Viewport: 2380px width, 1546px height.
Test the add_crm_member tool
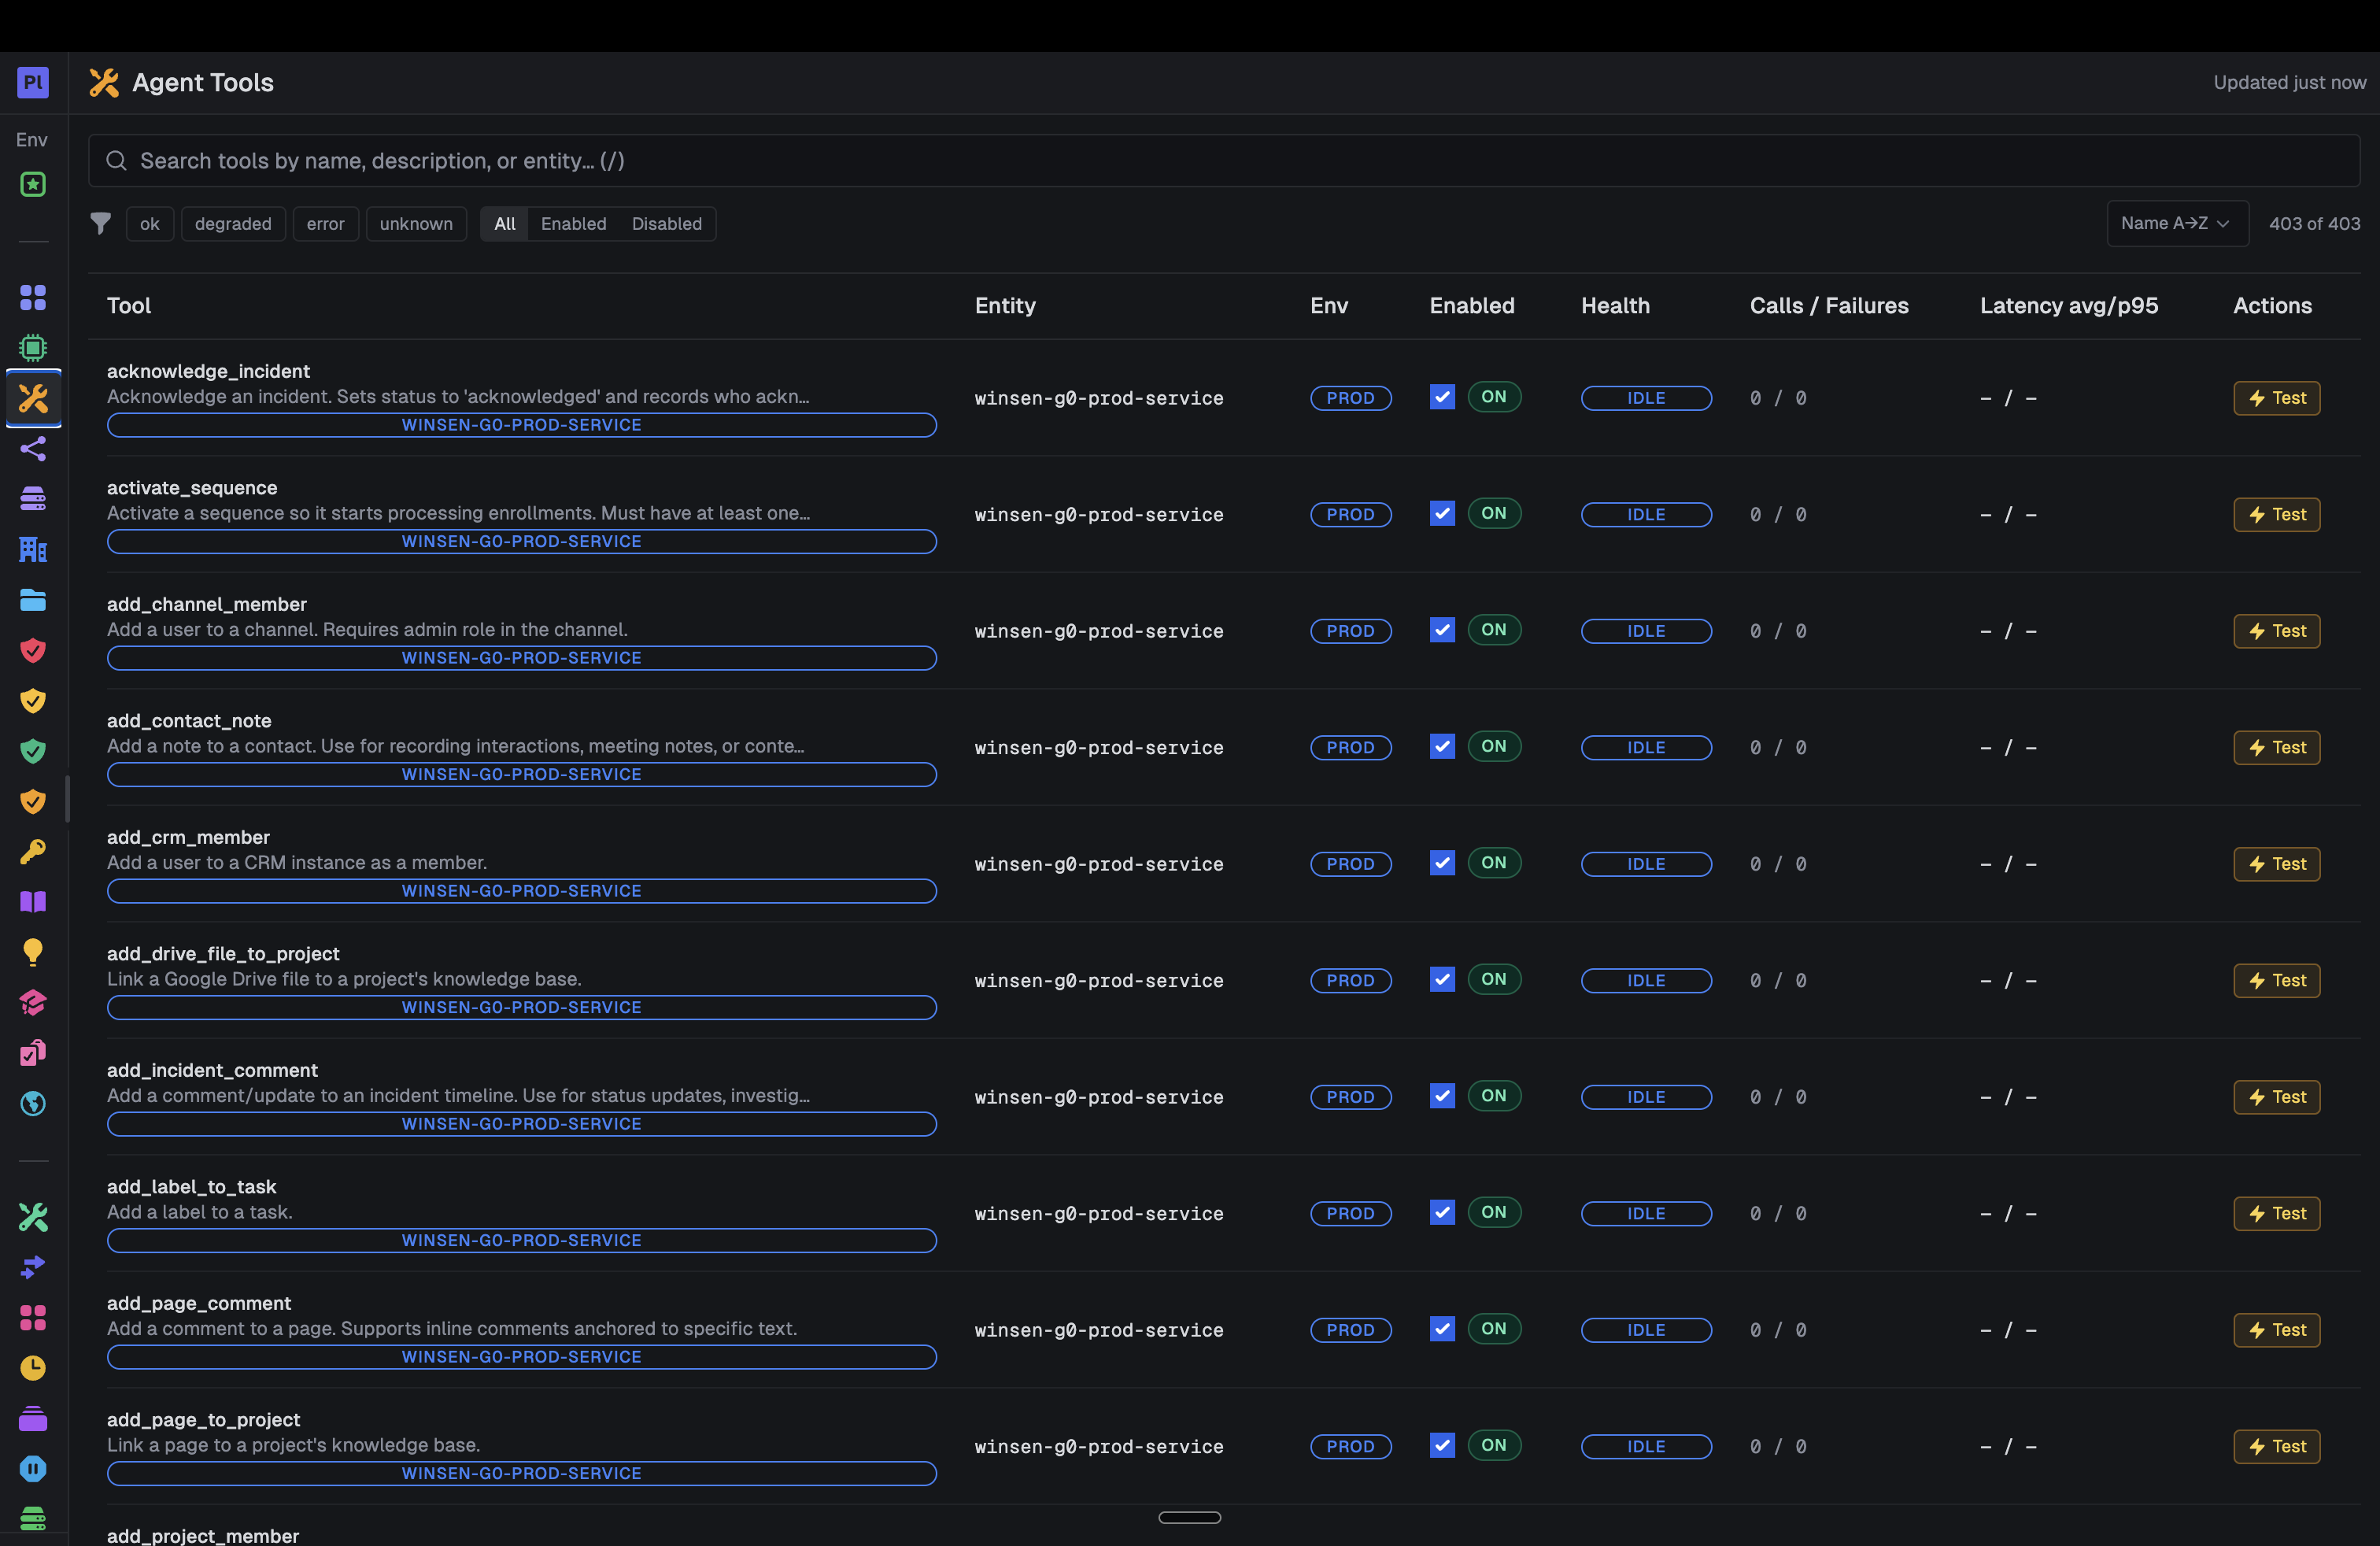click(2277, 864)
